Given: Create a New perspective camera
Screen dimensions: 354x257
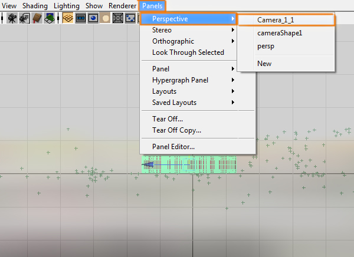Looking at the screenshot, I should [x=286, y=64].
